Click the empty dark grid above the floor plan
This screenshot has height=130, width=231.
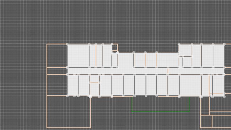pyautogui.click(x=115, y=20)
